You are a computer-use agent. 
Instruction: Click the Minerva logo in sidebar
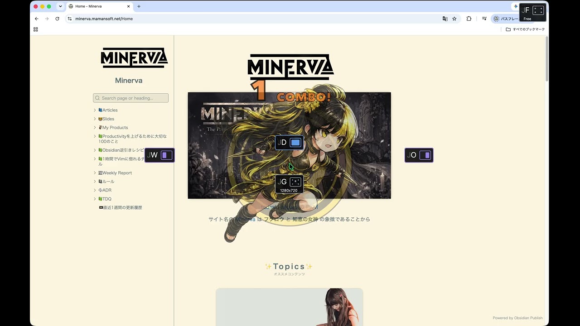134,58
